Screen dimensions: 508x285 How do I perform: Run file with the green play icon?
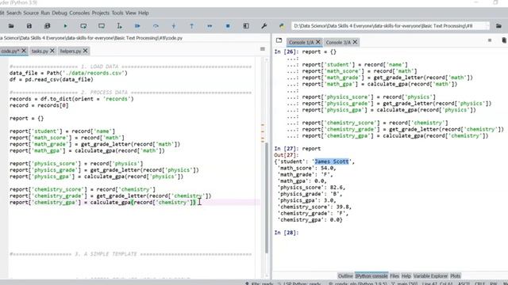[x=65, y=26]
